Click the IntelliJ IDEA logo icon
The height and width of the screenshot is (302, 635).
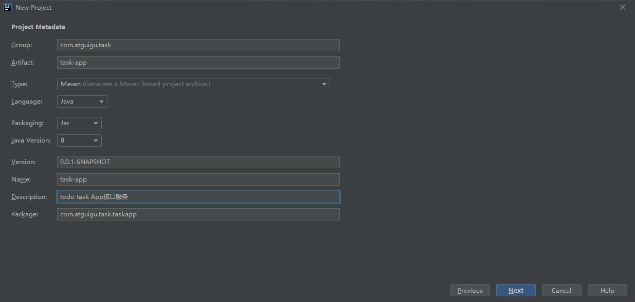8,8
